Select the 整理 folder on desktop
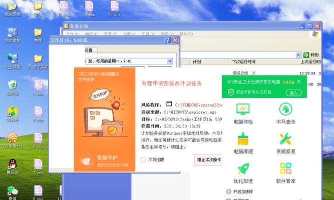334x200 pixels. (38, 35)
